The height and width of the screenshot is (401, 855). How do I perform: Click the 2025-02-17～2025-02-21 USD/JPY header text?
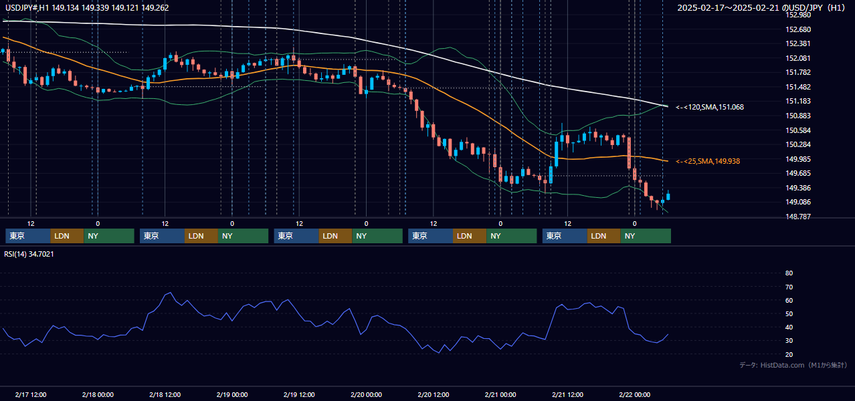[761, 8]
